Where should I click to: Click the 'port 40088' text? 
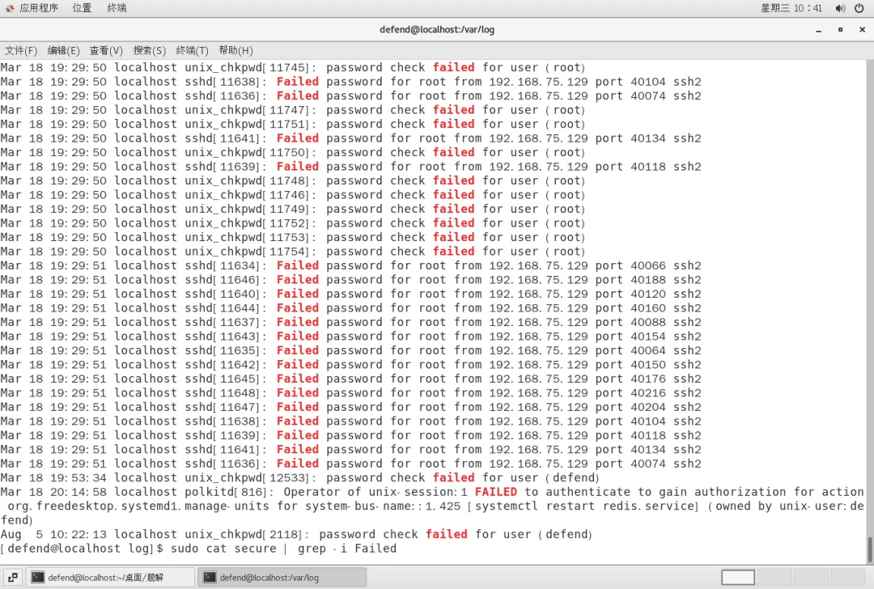point(630,322)
